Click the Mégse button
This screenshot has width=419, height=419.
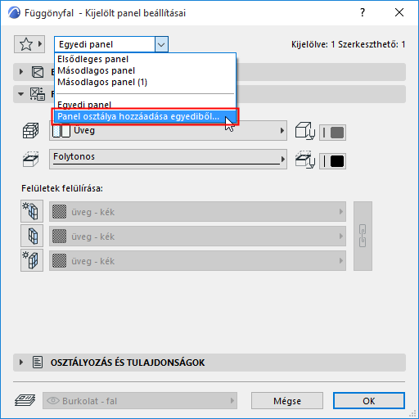(287, 401)
